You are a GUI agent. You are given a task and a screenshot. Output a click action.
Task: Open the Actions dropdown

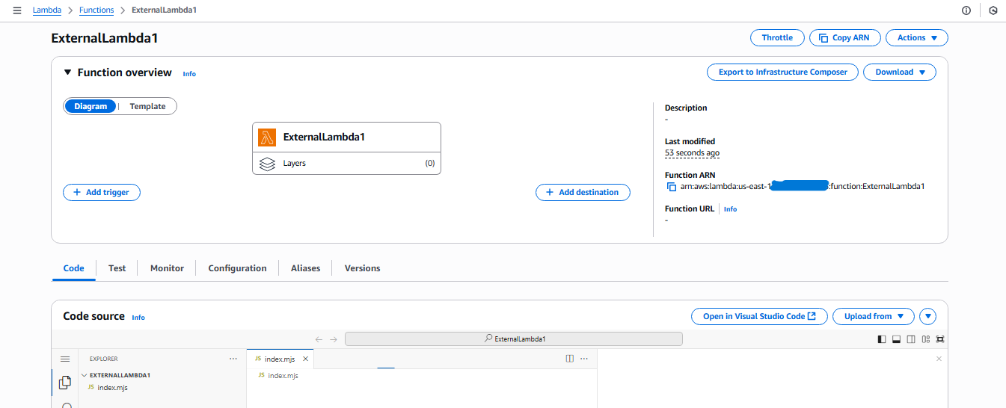tap(917, 37)
